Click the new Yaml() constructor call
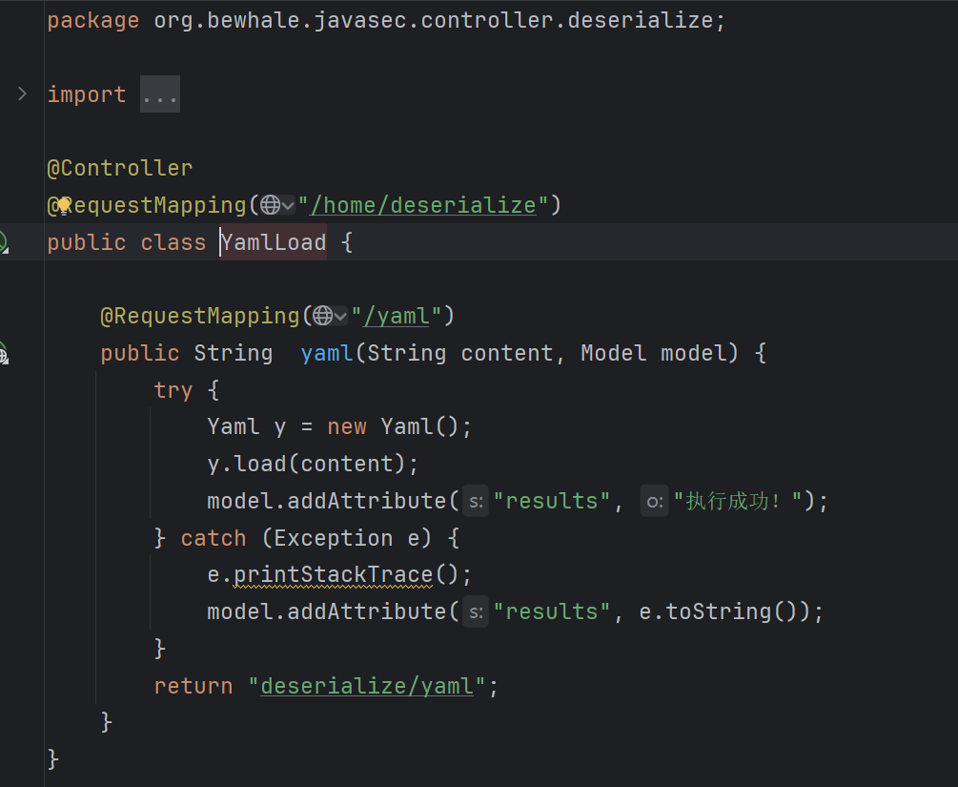 (x=393, y=426)
